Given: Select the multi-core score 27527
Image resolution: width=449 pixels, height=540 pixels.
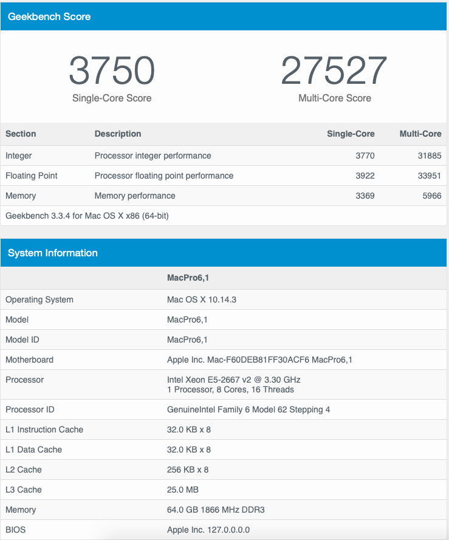Looking at the screenshot, I should coord(334,70).
